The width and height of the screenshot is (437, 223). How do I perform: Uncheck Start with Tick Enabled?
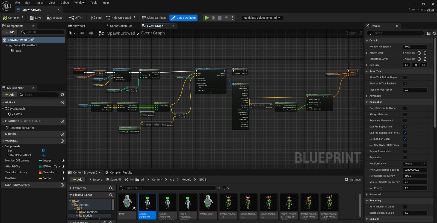405,84
